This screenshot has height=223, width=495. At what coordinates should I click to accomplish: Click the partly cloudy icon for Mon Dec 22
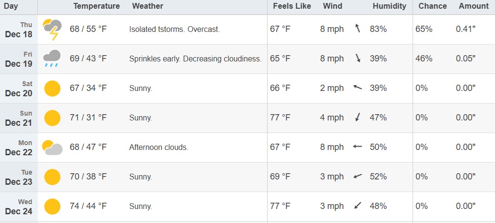coord(52,147)
